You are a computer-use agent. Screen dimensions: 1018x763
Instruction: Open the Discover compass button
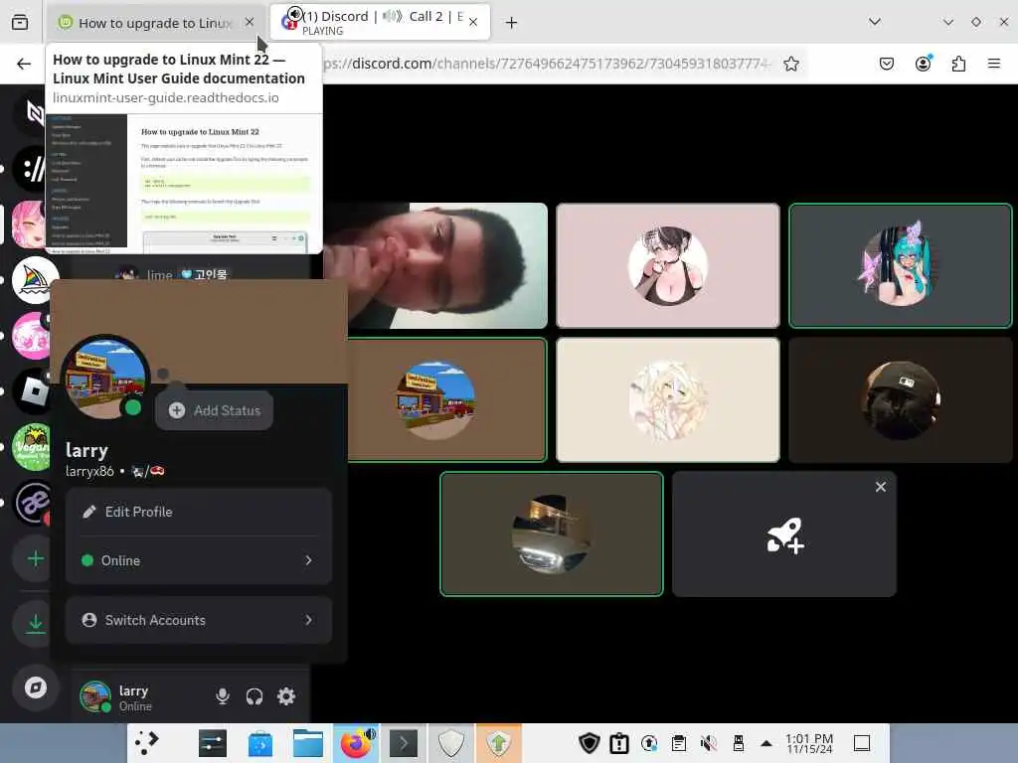tap(35, 687)
